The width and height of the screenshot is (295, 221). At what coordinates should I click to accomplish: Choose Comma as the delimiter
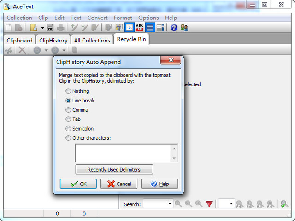pyautogui.click(x=77, y=110)
